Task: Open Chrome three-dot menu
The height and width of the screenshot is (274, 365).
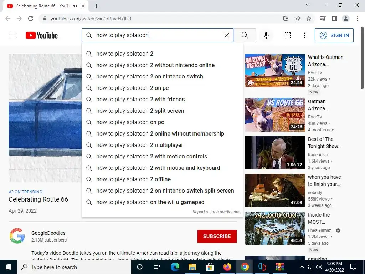Action: pyautogui.click(x=357, y=19)
